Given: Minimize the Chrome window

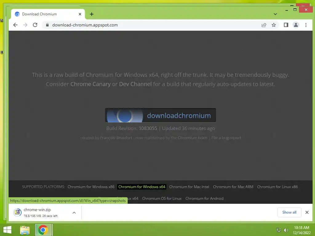Looking at the screenshot, I should (286, 10).
